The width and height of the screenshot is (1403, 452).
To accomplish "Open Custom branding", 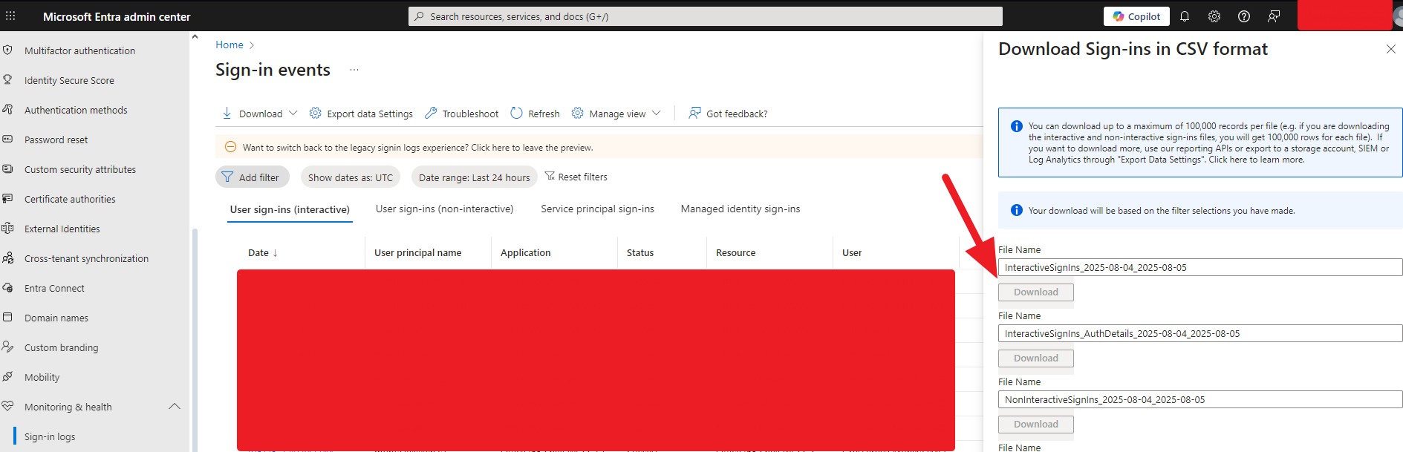I will 61,347.
